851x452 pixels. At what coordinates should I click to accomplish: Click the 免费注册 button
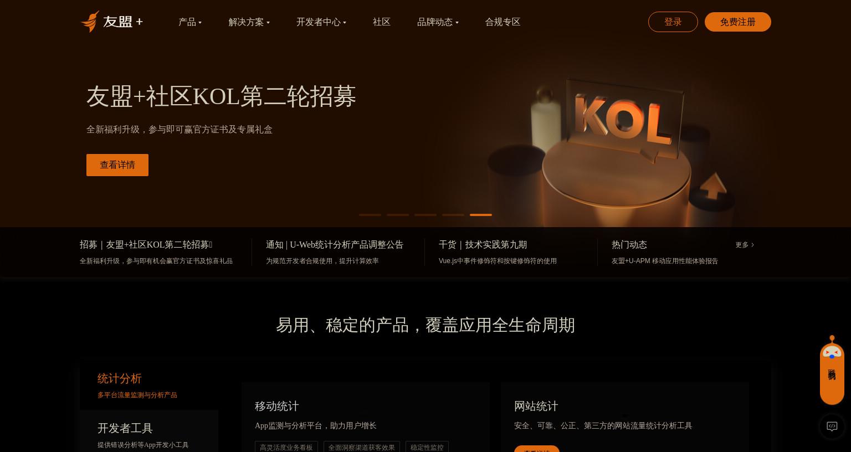point(737,22)
